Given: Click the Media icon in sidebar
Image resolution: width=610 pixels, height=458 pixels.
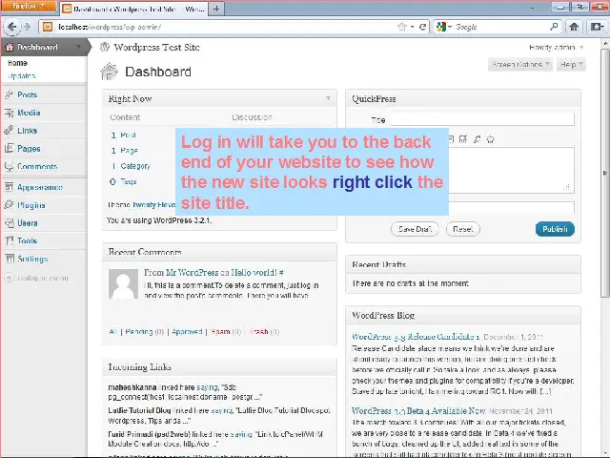Looking at the screenshot, I should point(9,113).
